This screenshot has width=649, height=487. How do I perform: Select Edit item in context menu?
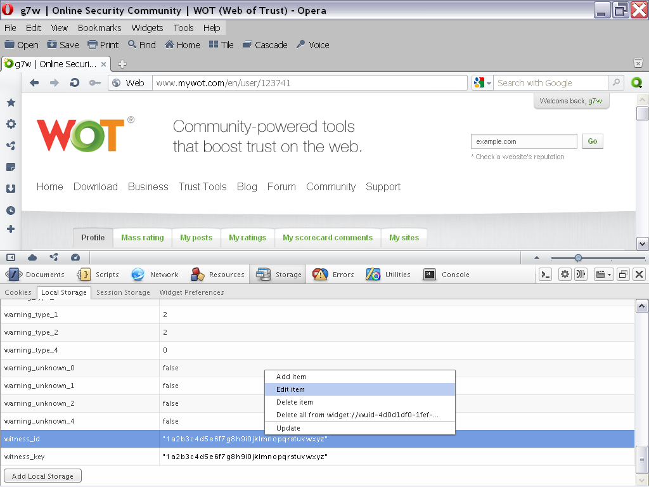point(360,389)
